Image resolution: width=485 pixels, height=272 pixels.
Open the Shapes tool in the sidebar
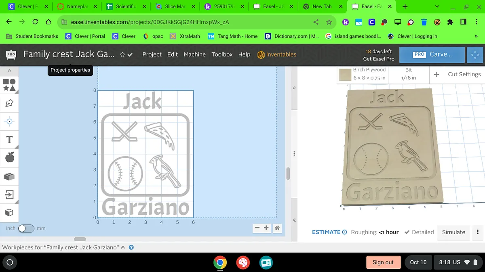click(10, 85)
